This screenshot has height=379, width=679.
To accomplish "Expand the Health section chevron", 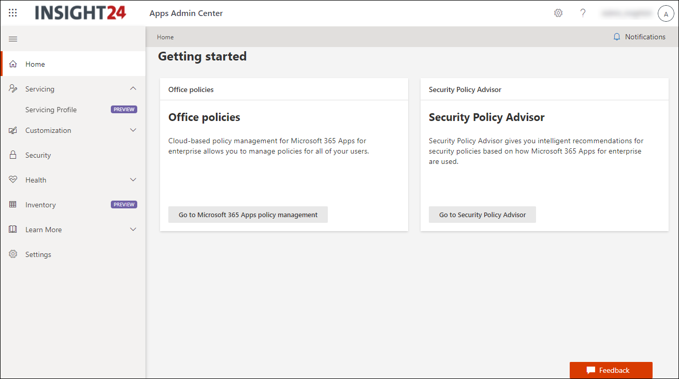I will 133,180.
